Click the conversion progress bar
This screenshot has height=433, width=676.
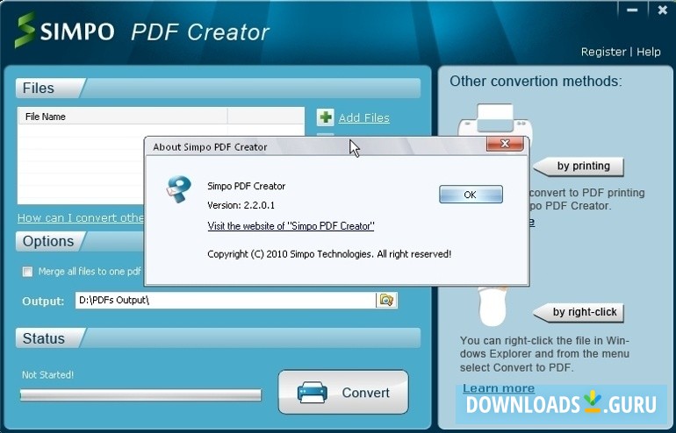(x=140, y=395)
